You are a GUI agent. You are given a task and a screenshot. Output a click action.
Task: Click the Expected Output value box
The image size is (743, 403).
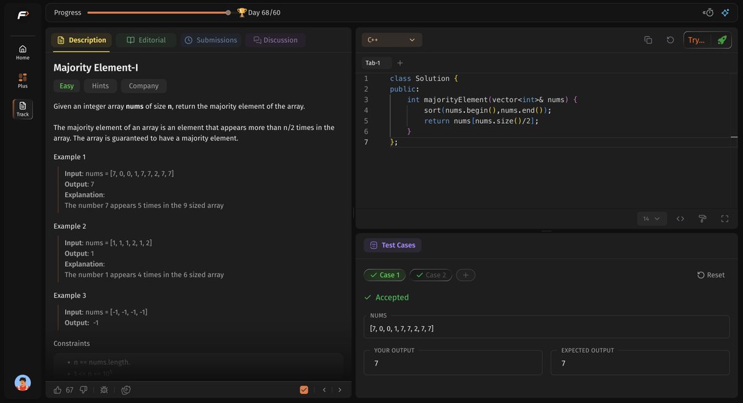640,363
